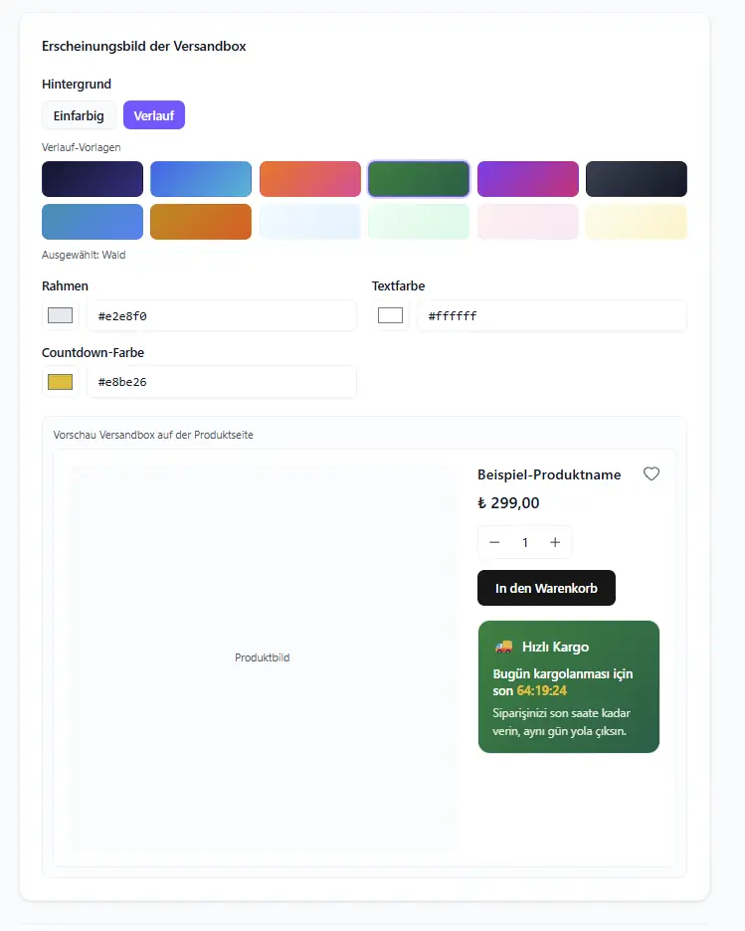Click the minus quantity icon

pos(494,542)
